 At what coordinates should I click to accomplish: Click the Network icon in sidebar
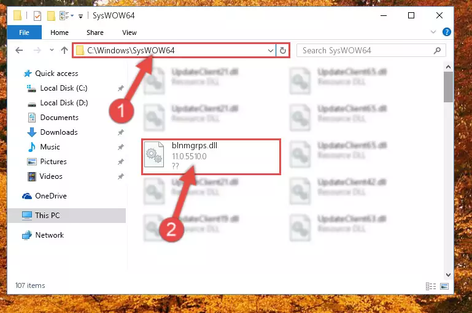pyautogui.click(x=27, y=235)
